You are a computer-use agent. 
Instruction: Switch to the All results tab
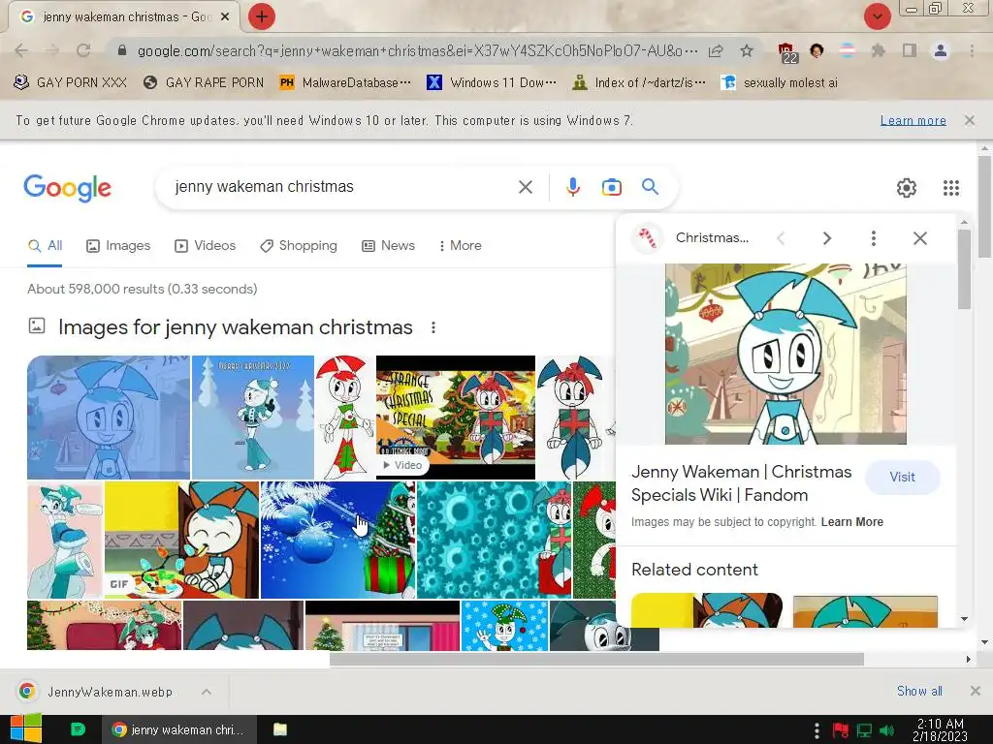[x=45, y=245]
